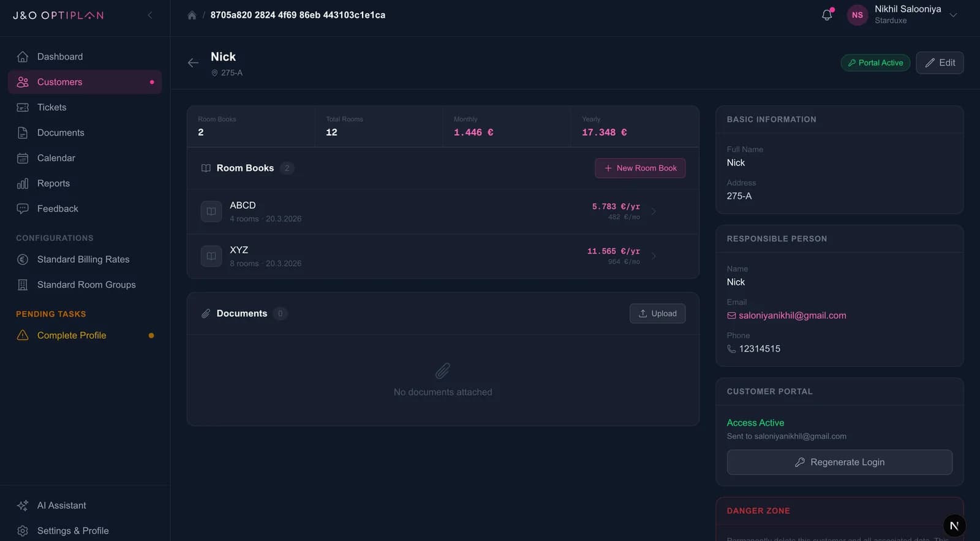Click the Yearly value 17.348 €
The height and width of the screenshot is (541, 980).
point(605,132)
